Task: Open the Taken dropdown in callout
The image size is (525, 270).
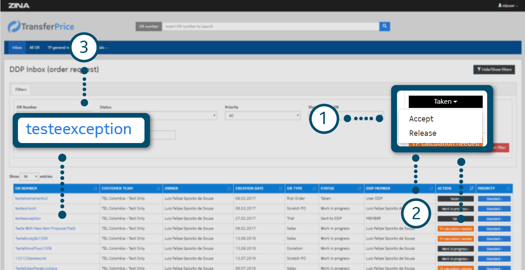Action: click(x=445, y=102)
